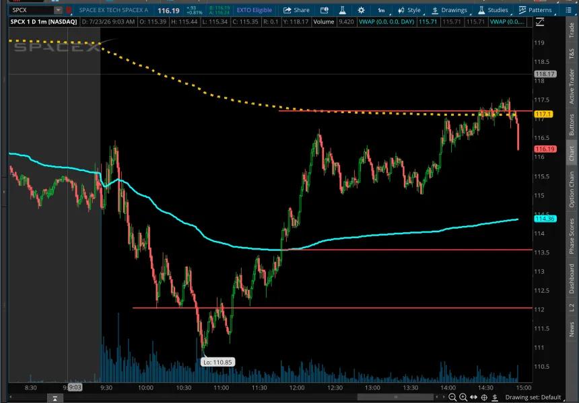The height and width of the screenshot is (403, 579).
Task: Open the list menu icon at toolbar end
Action: (568, 10)
